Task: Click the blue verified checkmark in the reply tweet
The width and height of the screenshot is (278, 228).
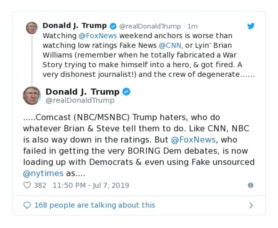Action: tap(127, 92)
